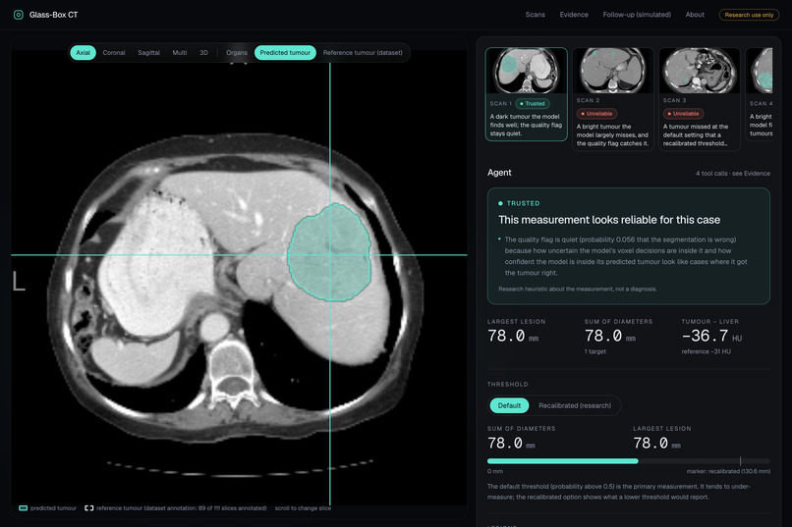Viewport: 792px width, 527px height.
Task: Toggle Reference tumour (dataset) overlay
Action: [363, 52]
